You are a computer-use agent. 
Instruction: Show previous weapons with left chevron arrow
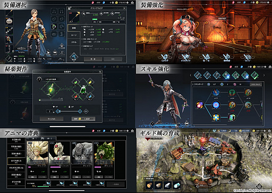click(x=191, y=75)
